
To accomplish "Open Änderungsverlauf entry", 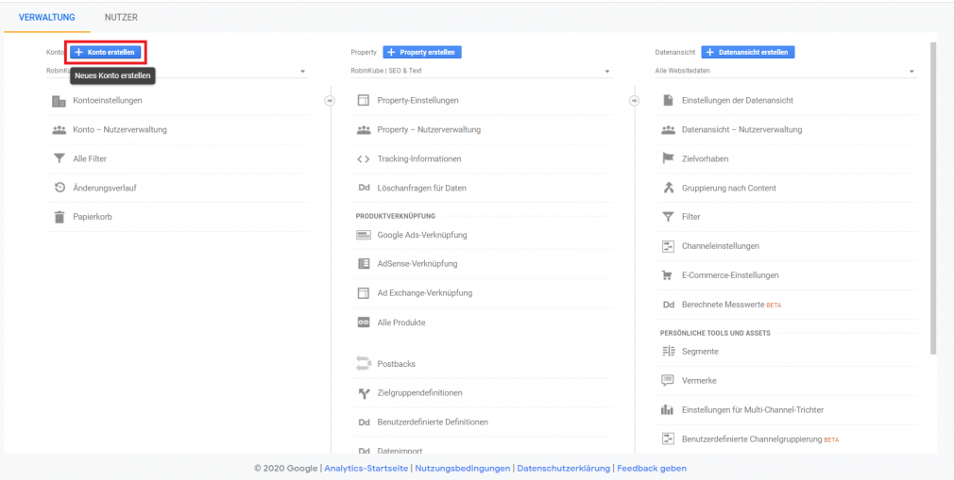I will (x=105, y=188).
